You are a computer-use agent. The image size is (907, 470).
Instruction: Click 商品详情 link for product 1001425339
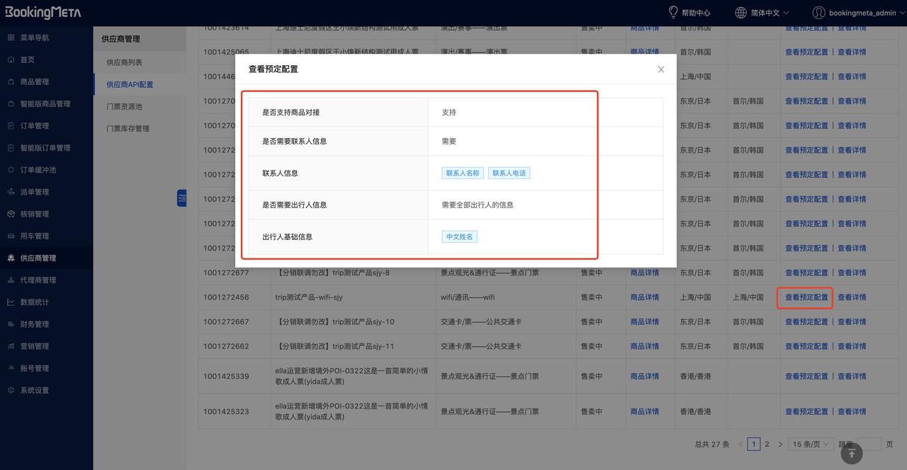[644, 376]
